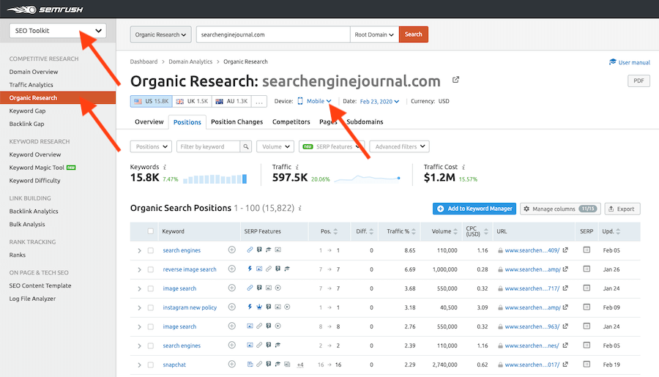Click Manage columns button
The height and width of the screenshot is (377, 659).
(560, 209)
